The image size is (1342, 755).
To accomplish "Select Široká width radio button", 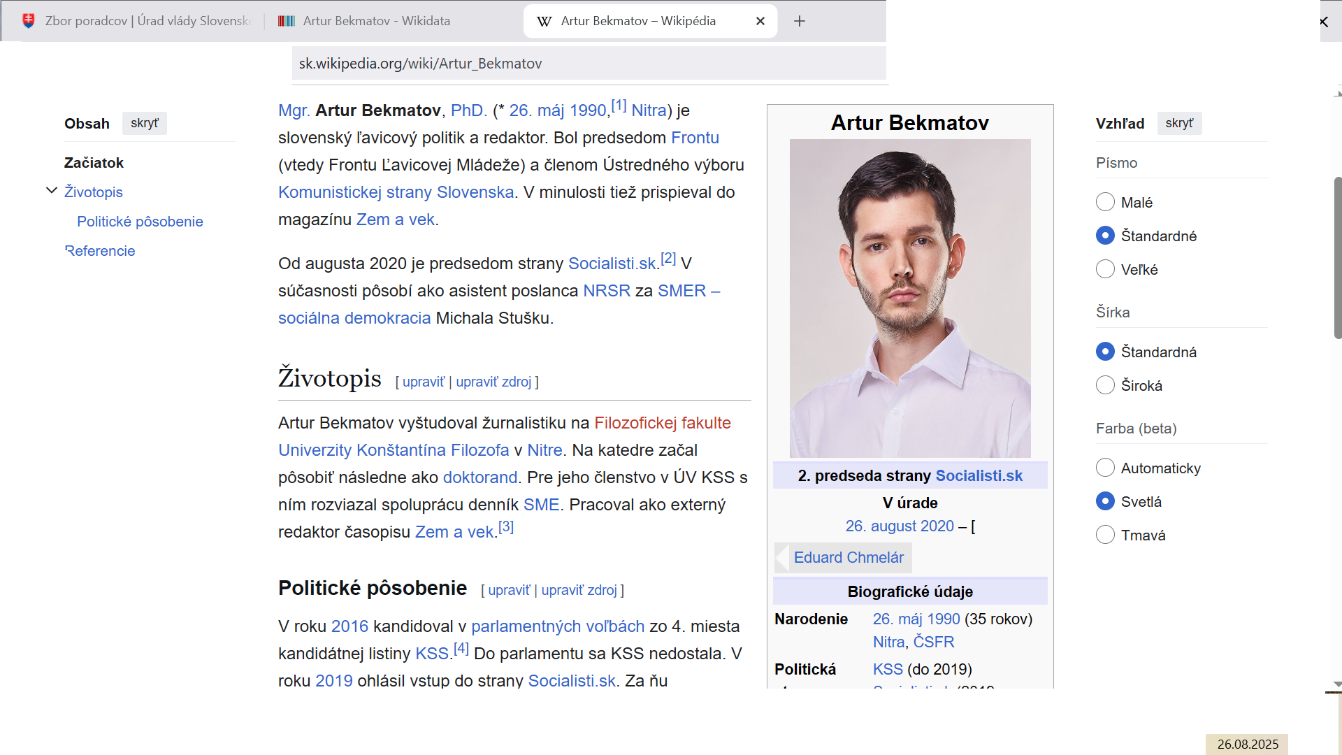I will (1105, 384).
